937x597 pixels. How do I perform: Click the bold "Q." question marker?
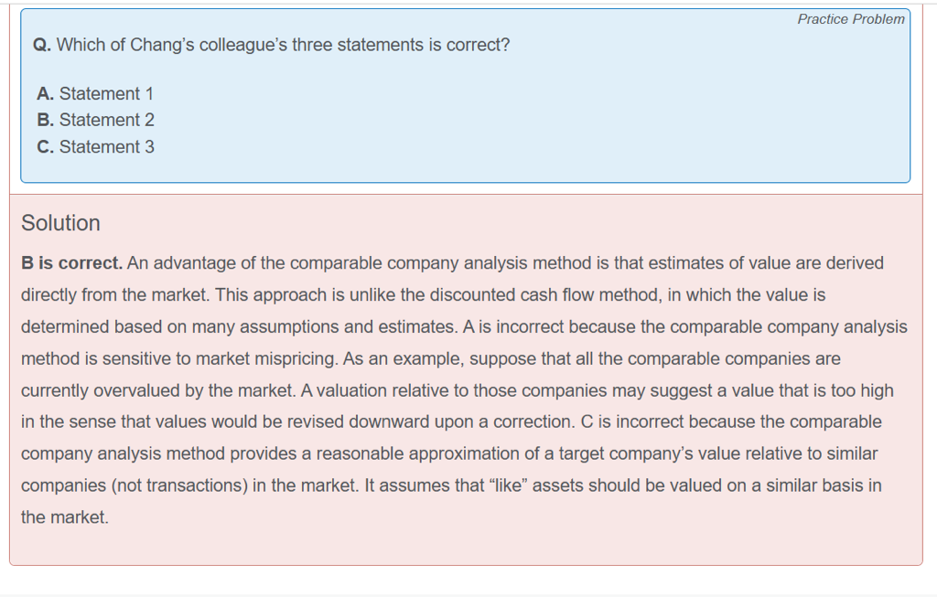click(42, 45)
